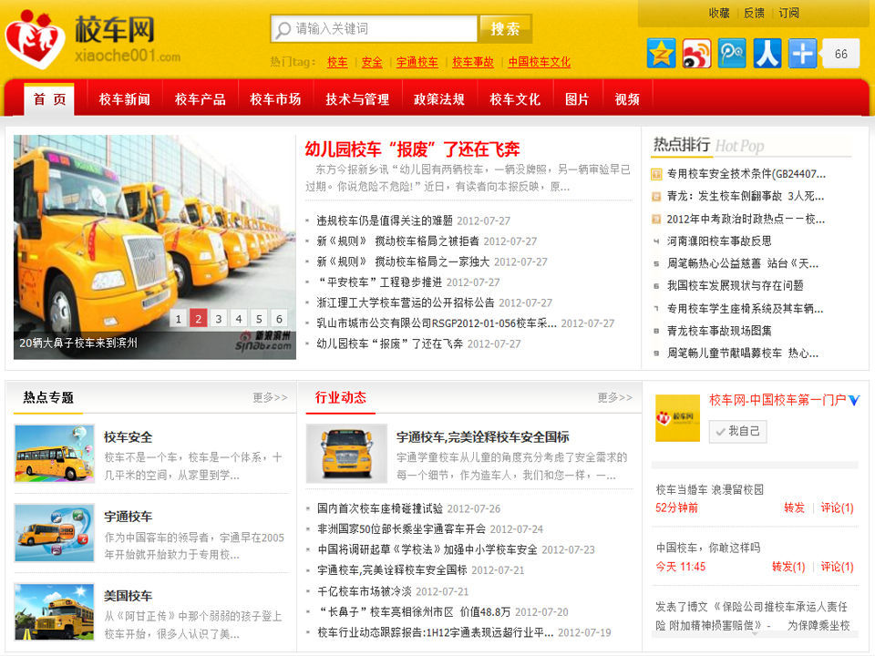The image size is (875, 656).
Task: Open the 宇通校车 topic thumbnail
Action: pos(54,533)
